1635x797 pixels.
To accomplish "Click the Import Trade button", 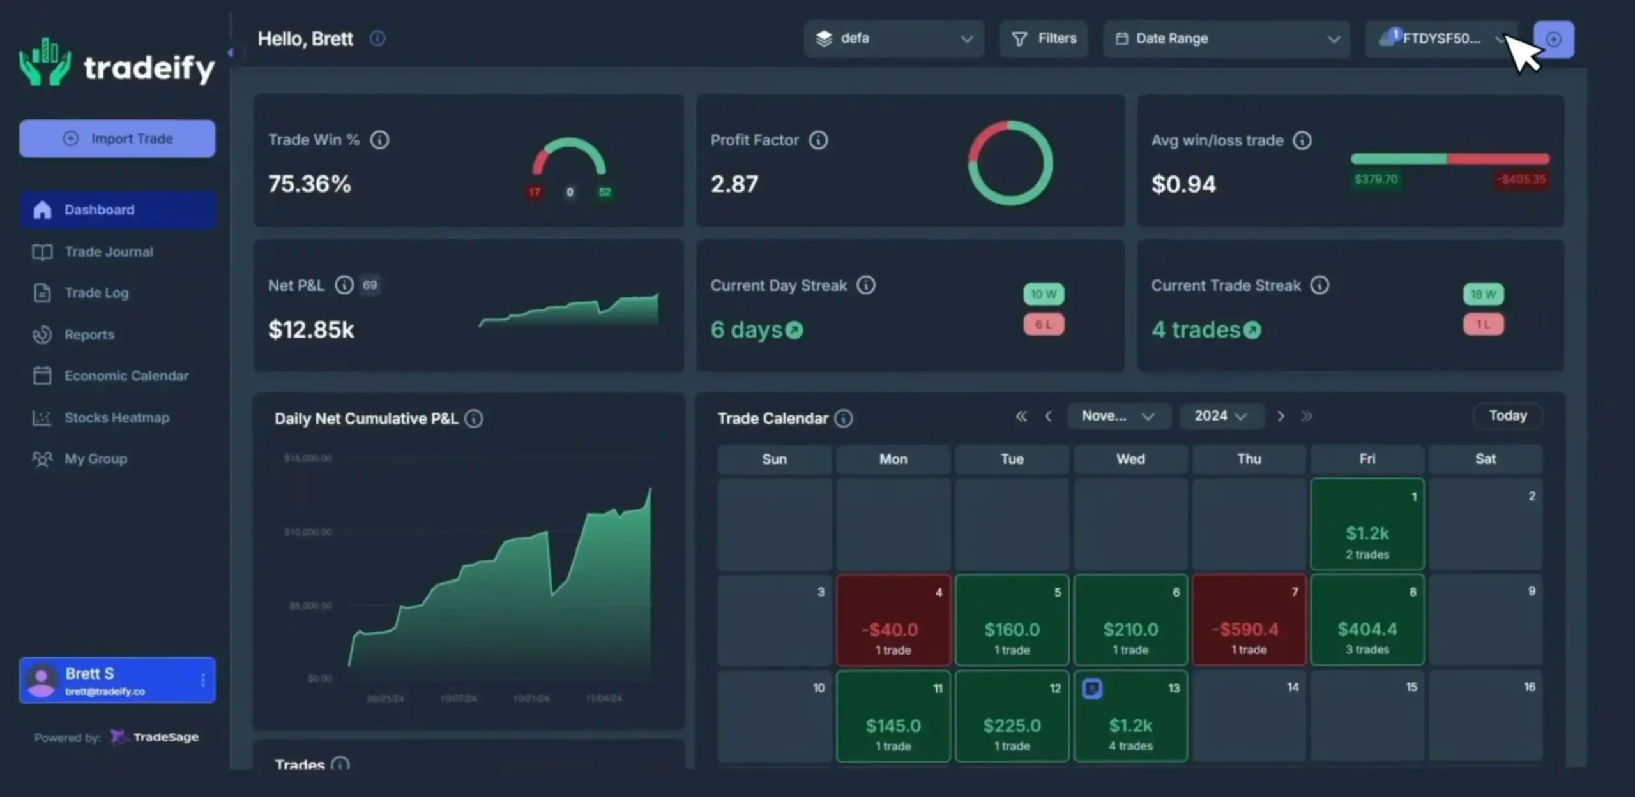I will [118, 138].
